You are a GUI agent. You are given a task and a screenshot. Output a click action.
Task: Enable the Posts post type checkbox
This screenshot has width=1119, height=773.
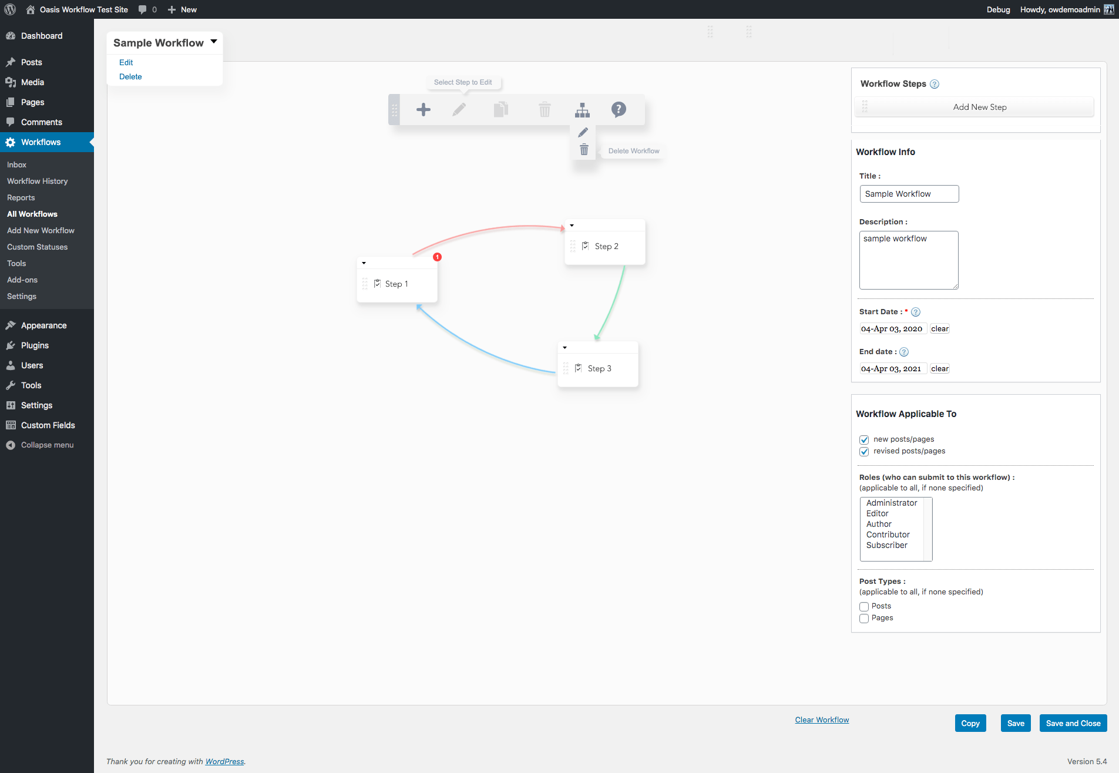coord(864,606)
